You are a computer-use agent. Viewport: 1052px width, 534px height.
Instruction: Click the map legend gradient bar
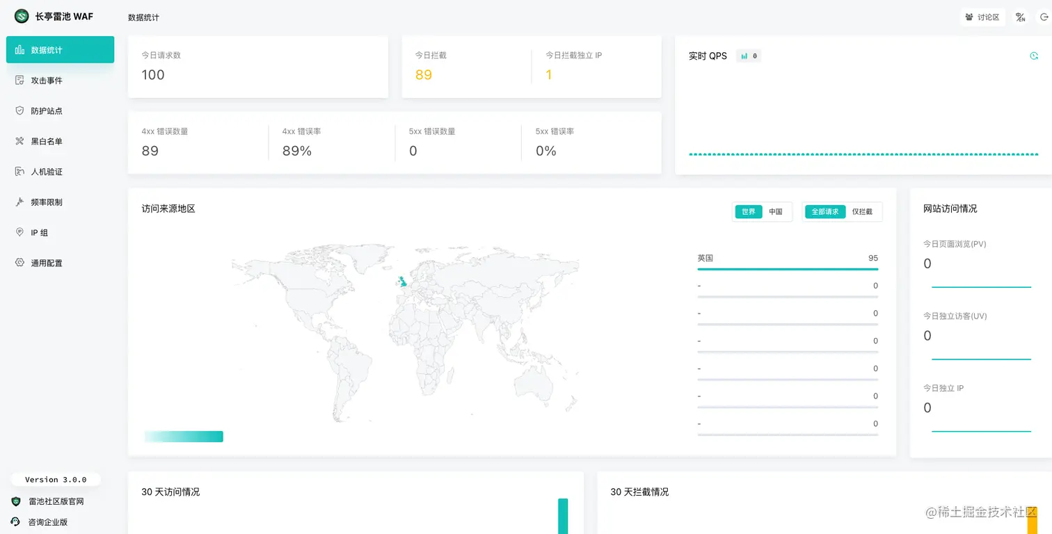184,437
